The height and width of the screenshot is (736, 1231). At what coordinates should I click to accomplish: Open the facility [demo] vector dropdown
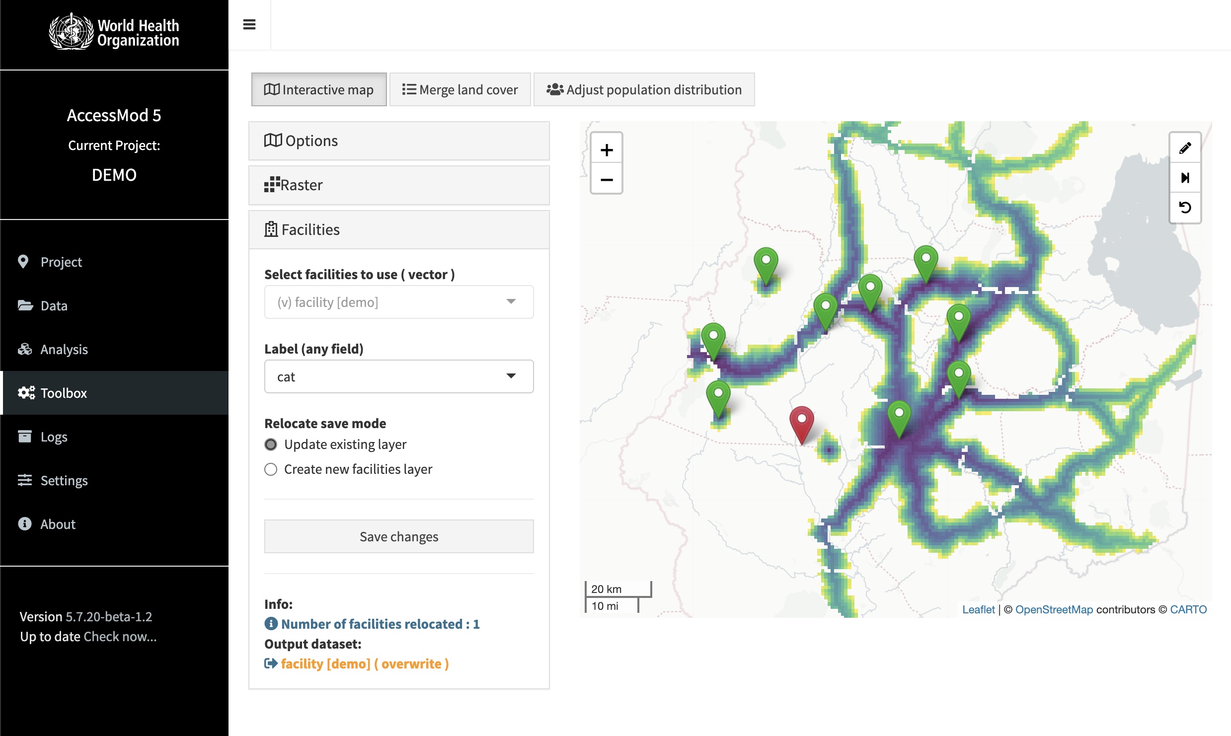coord(398,302)
